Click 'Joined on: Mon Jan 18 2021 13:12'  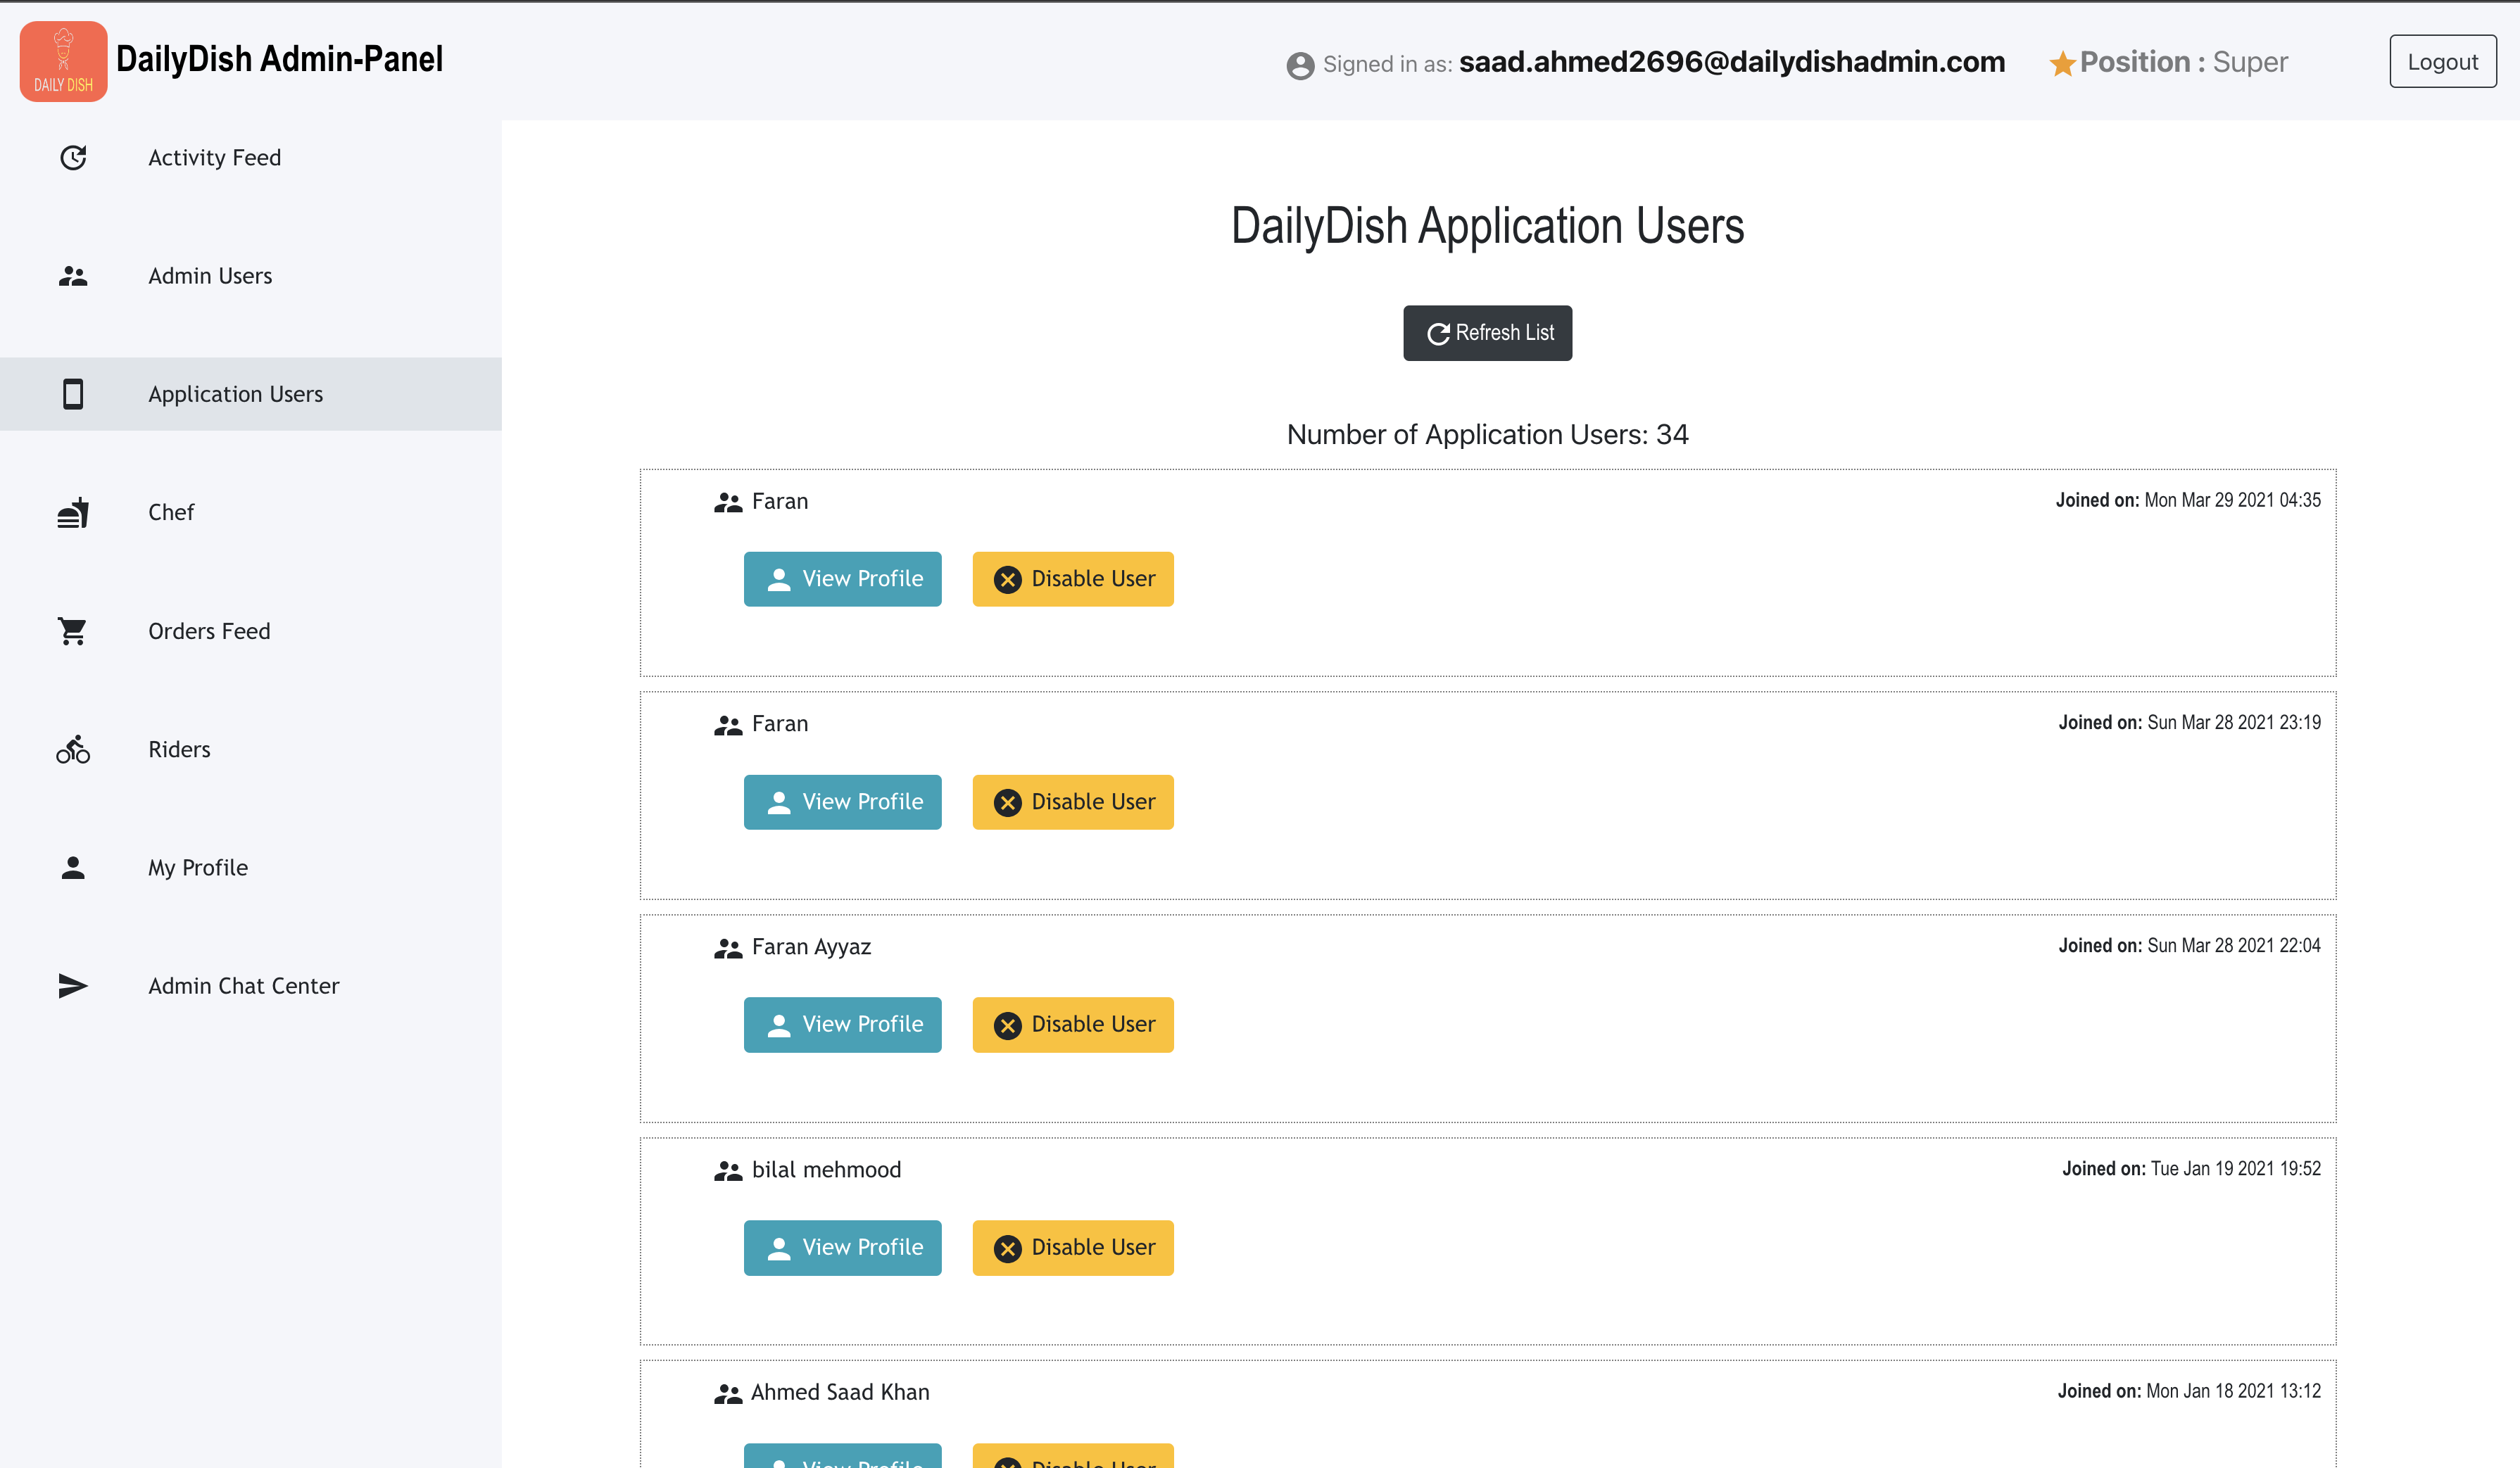click(x=2189, y=1391)
